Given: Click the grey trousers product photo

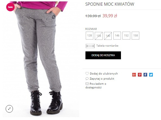Looking at the screenshot, I should pos(41,59).
